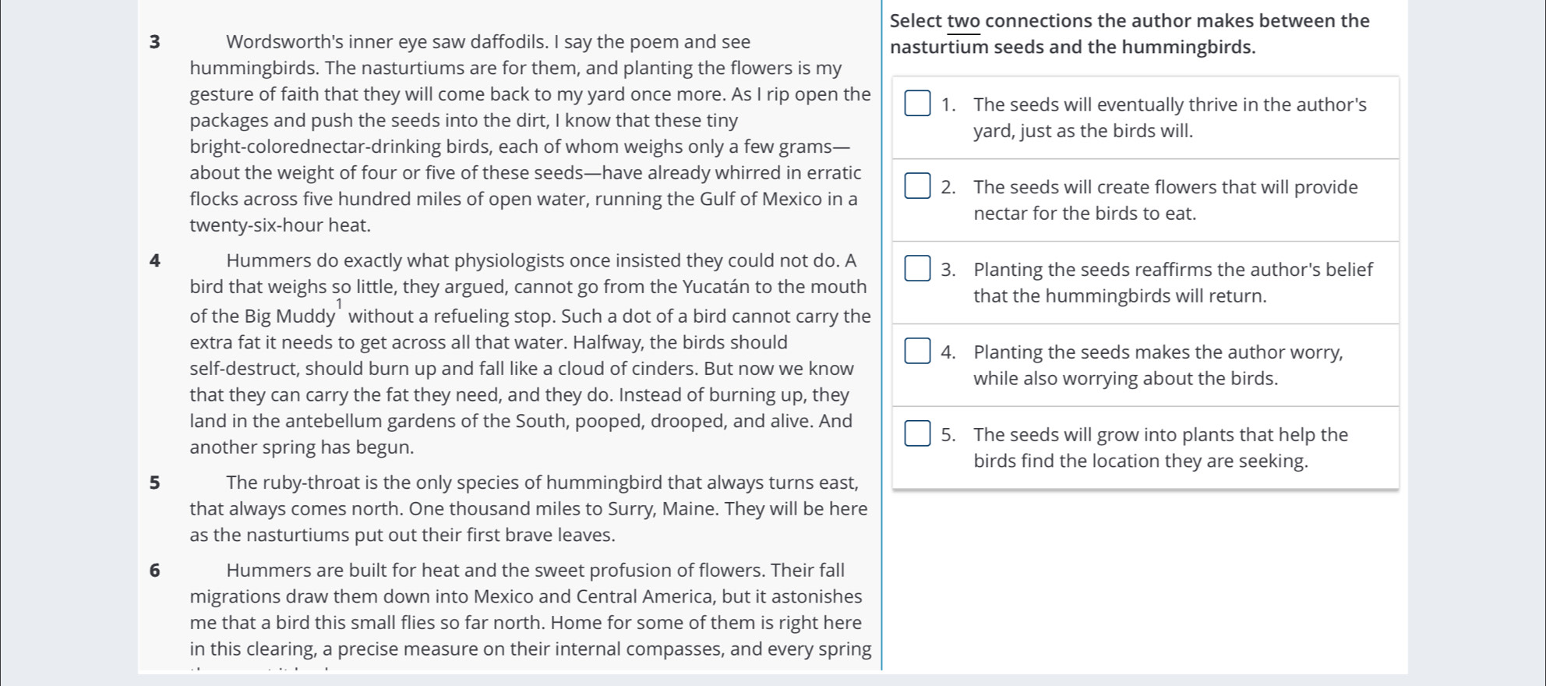Click the underlined word "two" in the prompt
The height and width of the screenshot is (686, 1546).
pyautogui.click(x=964, y=21)
